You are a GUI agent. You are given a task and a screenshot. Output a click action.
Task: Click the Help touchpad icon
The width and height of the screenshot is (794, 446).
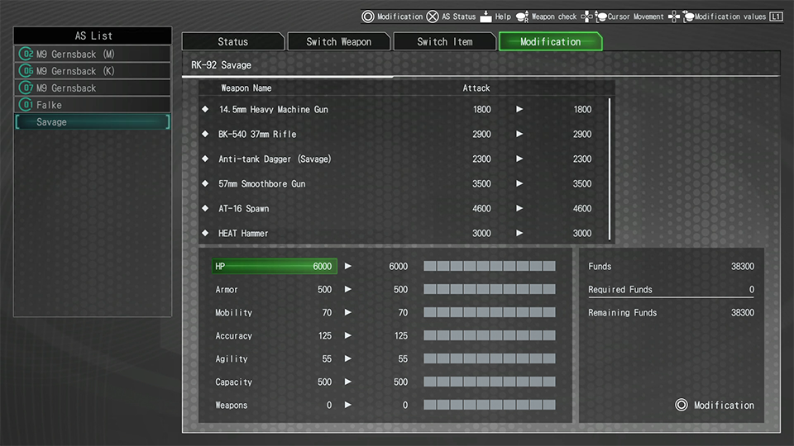(485, 17)
